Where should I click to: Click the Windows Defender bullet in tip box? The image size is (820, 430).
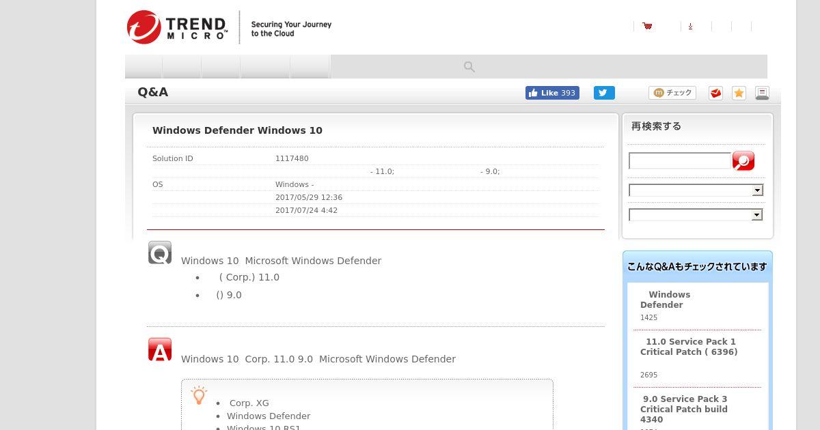[x=269, y=416]
